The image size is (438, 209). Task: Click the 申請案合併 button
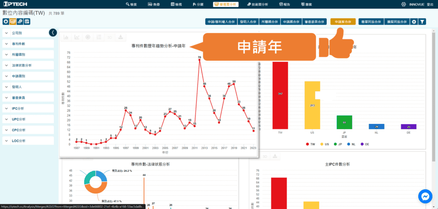(343, 21)
